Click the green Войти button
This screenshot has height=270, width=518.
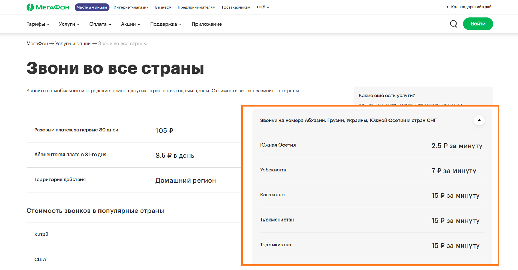pyautogui.click(x=478, y=24)
